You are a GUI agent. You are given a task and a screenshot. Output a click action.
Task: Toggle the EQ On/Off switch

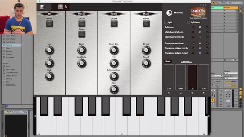(50, 24)
